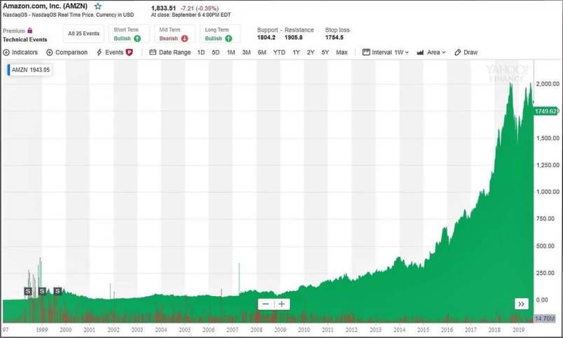563x338 pixels.
Task: Click the 1,833.51 closing price
Action: tap(163, 8)
